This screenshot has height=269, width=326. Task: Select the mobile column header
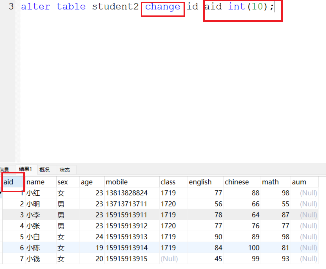[x=132, y=182]
